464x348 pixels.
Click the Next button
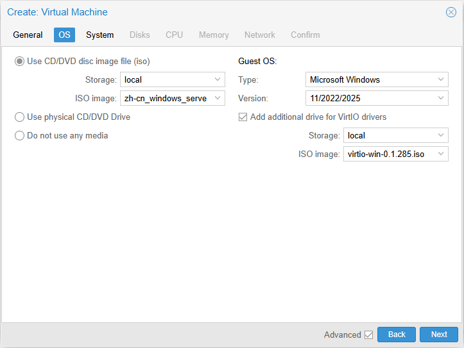[x=439, y=335]
